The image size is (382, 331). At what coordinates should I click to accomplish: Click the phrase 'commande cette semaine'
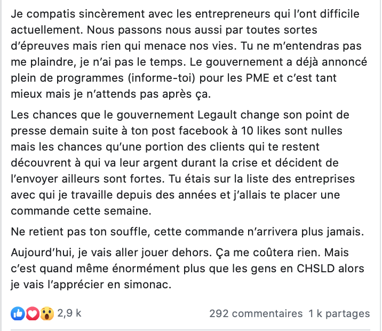coord(81,211)
